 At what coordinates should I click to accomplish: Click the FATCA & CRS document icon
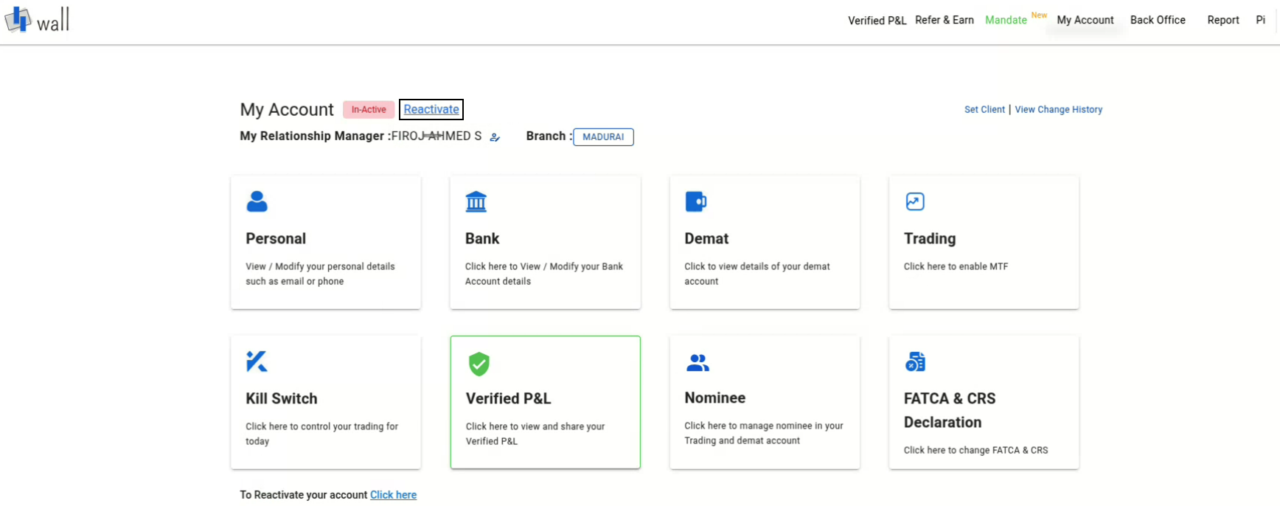914,361
